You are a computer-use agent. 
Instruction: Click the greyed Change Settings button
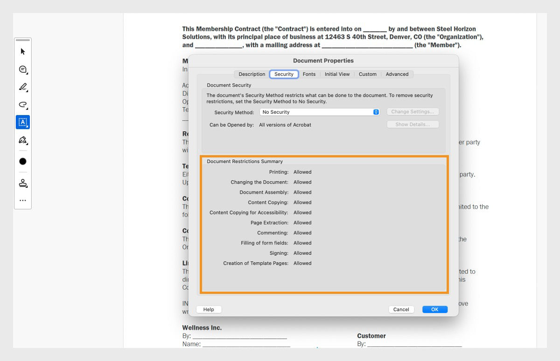click(413, 111)
